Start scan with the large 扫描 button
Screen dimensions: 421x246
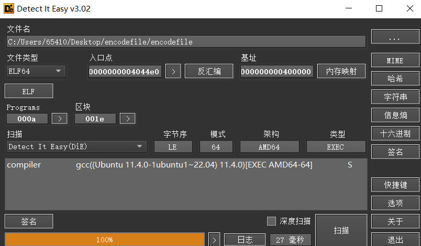tap(341, 230)
